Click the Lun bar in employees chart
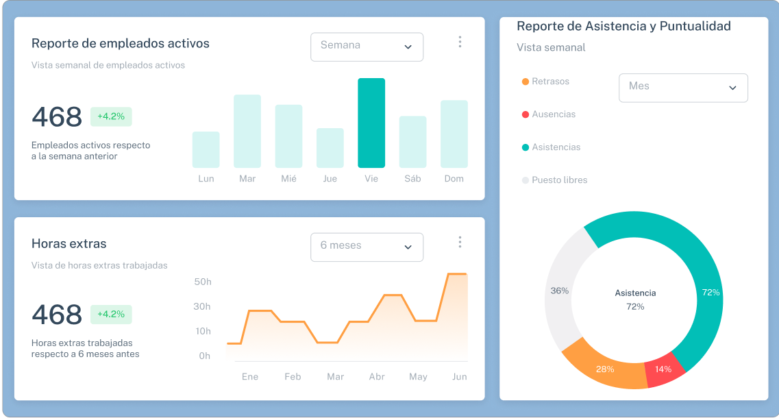Screen dimensions: 779x418 (206, 150)
